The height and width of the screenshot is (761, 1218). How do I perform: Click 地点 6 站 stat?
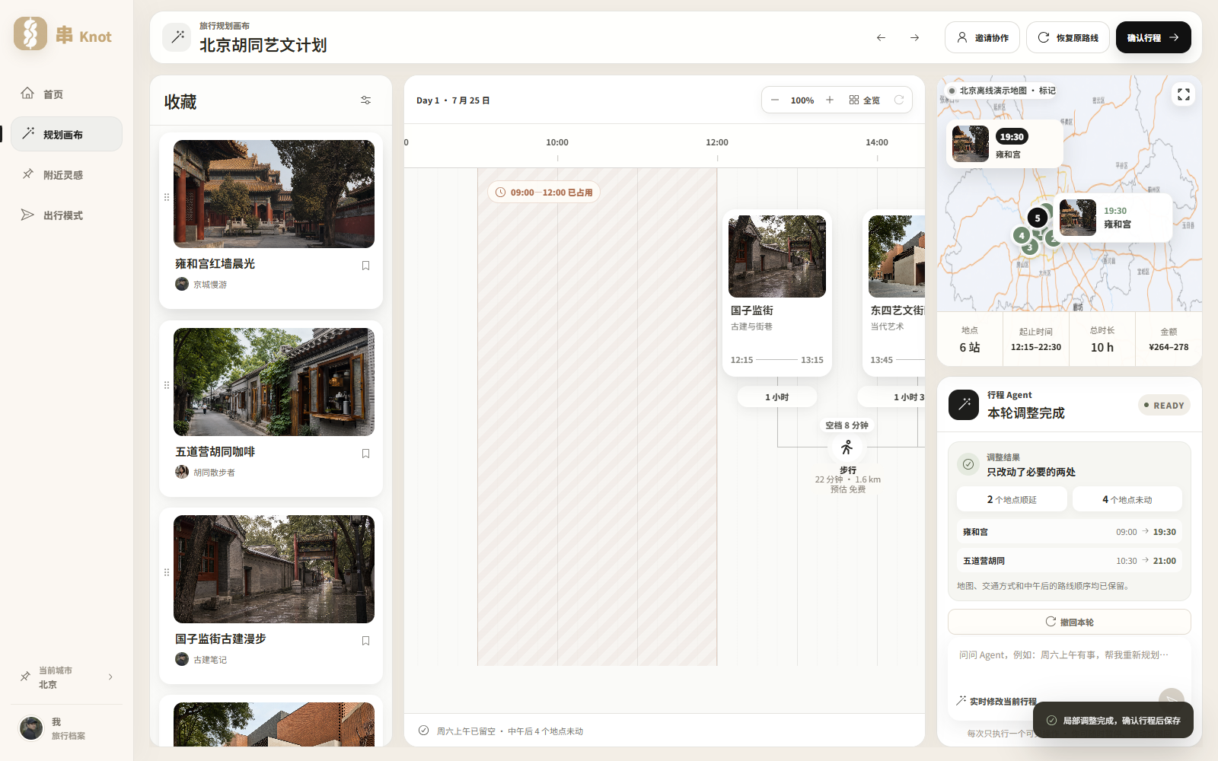pos(970,339)
